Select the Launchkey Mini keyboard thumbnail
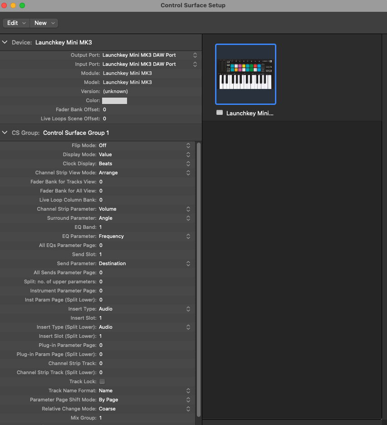Viewport: 387px width, 425px height. click(x=245, y=74)
